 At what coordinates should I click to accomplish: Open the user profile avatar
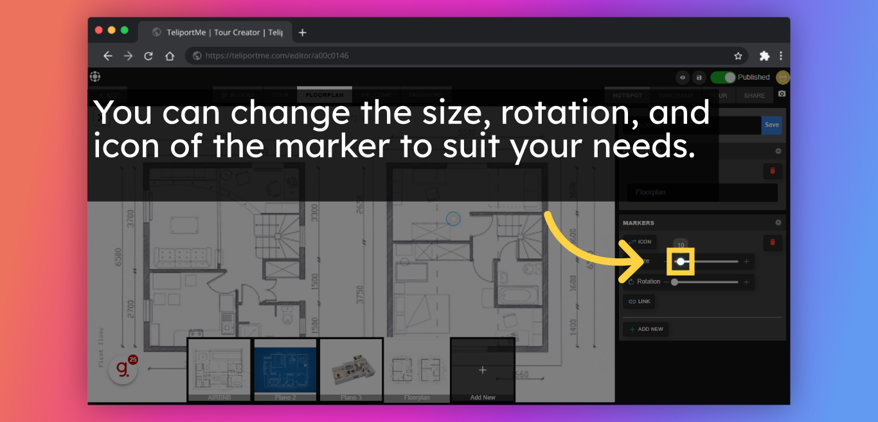pyautogui.click(x=782, y=77)
